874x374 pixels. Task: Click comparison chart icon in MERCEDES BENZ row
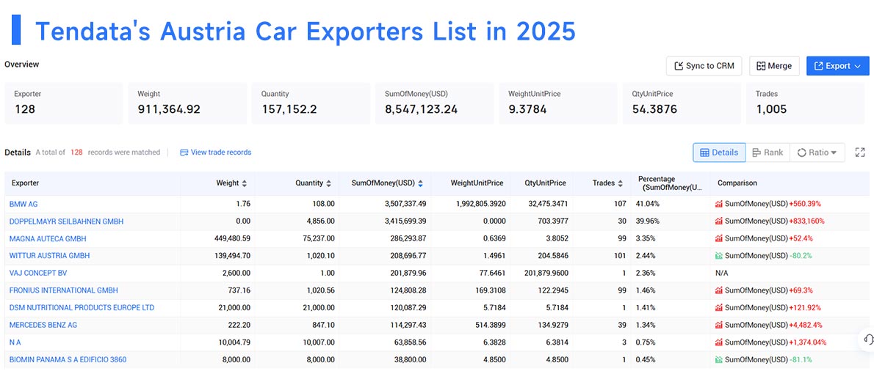click(x=719, y=325)
